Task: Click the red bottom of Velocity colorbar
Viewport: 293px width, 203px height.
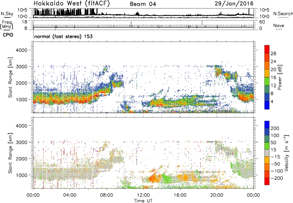Action: [267, 181]
